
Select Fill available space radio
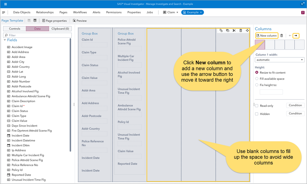[x=257, y=79]
